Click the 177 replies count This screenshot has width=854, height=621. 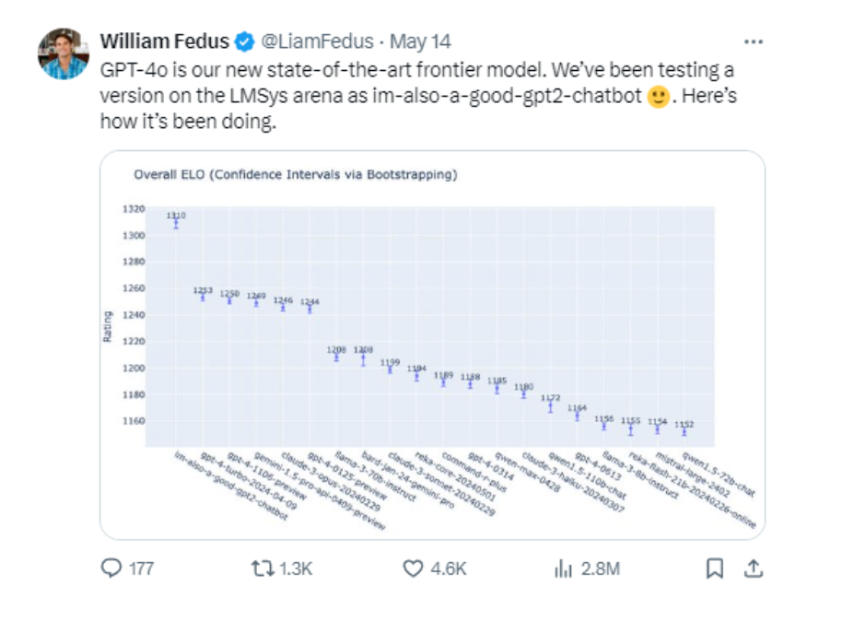pyautogui.click(x=141, y=569)
